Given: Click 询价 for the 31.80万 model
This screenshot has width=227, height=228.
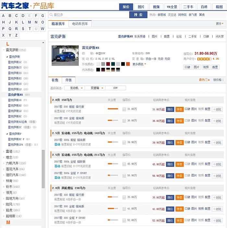Looking at the screenshot, I should coord(170,109).
